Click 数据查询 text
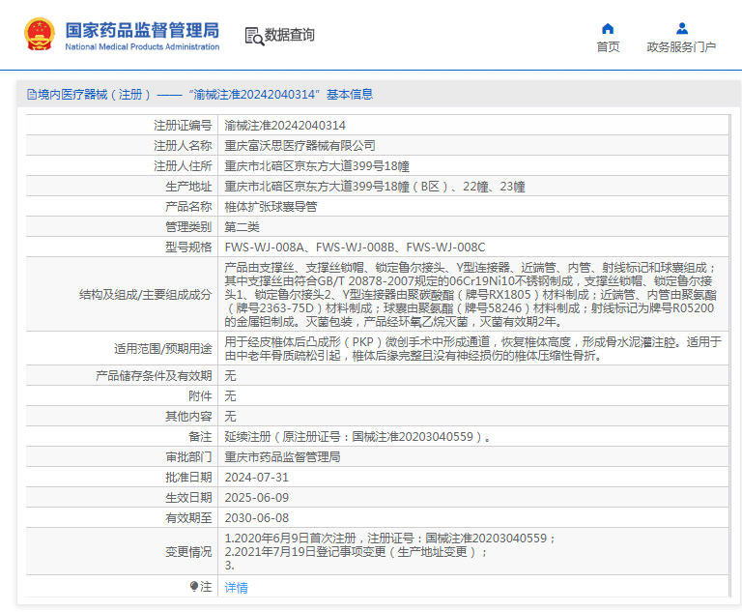The width and height of the screenshot is (742, 612). (290, 35)
